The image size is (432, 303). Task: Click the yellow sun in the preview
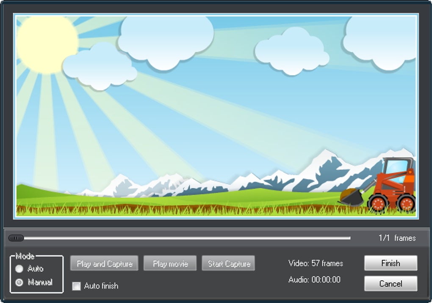[x=47, y=42]
